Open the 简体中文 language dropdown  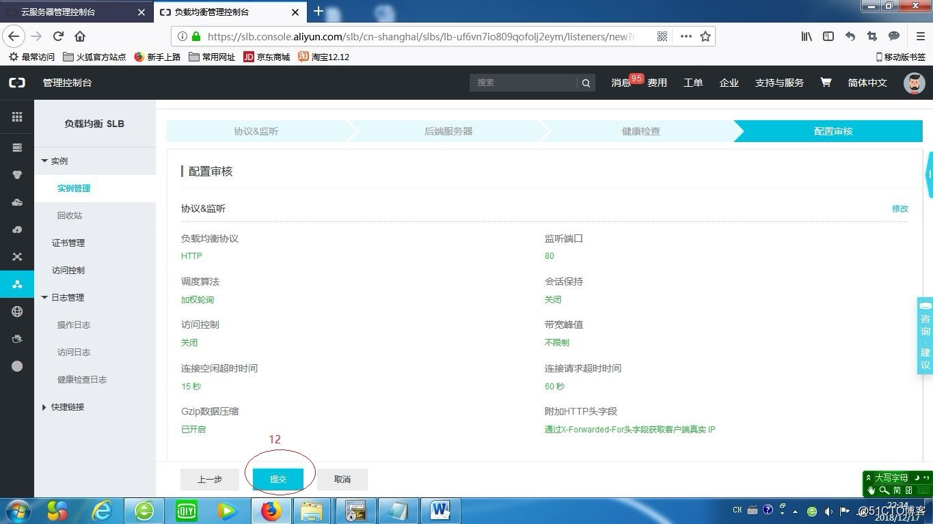(867, 83)
